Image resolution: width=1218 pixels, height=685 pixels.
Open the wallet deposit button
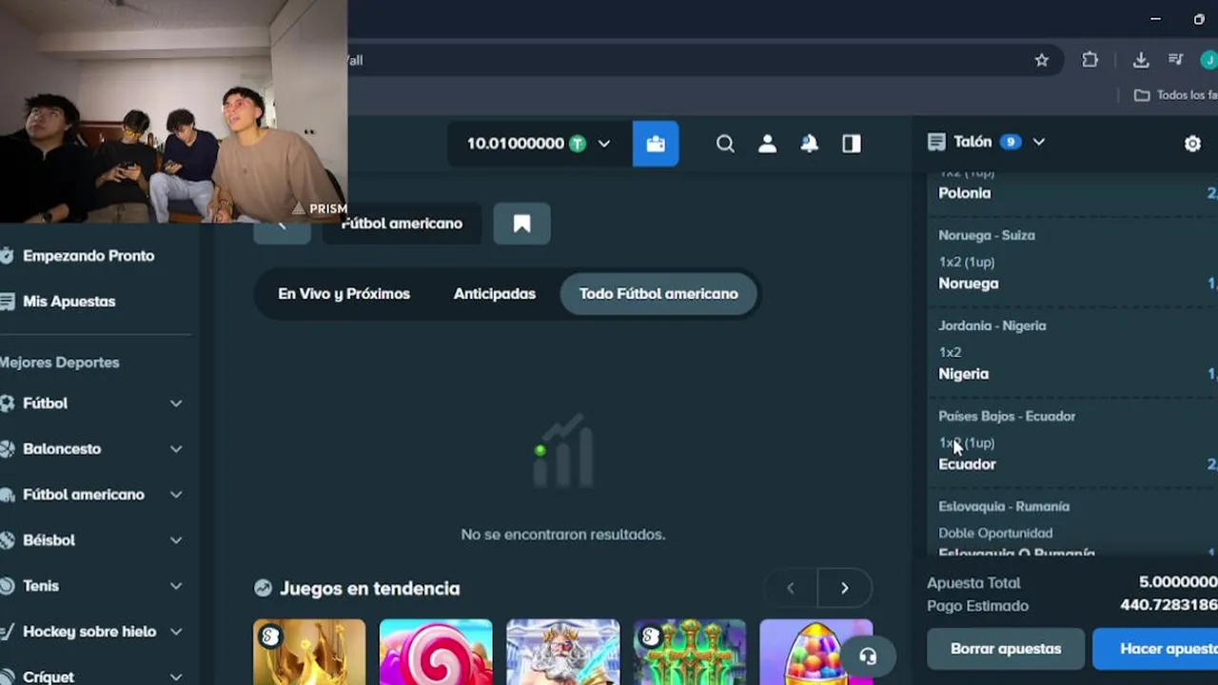[656, 144]
